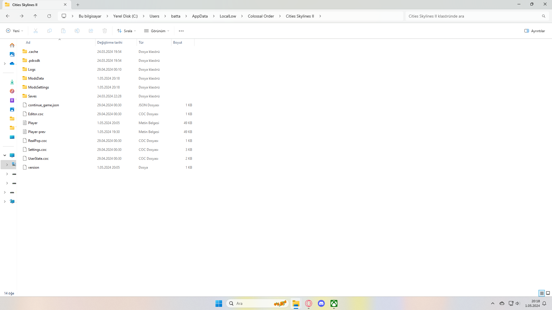Open the Yeni new item dropdown
Screen dimensions: 552x310
pos(15,31)
